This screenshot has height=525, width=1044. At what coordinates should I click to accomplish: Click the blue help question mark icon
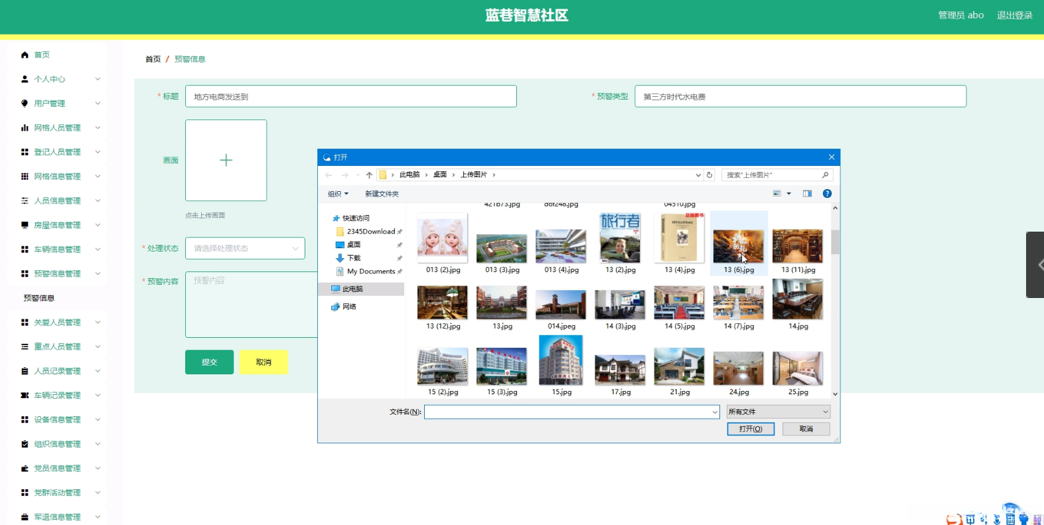tap(827, 194)
